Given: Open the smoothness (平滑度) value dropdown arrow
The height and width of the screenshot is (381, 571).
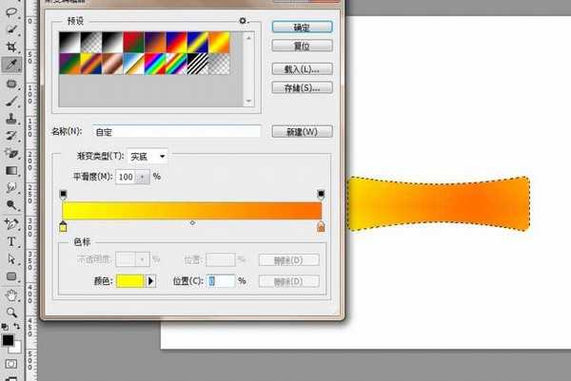Looking at the screenshot, I should (144, 177).
